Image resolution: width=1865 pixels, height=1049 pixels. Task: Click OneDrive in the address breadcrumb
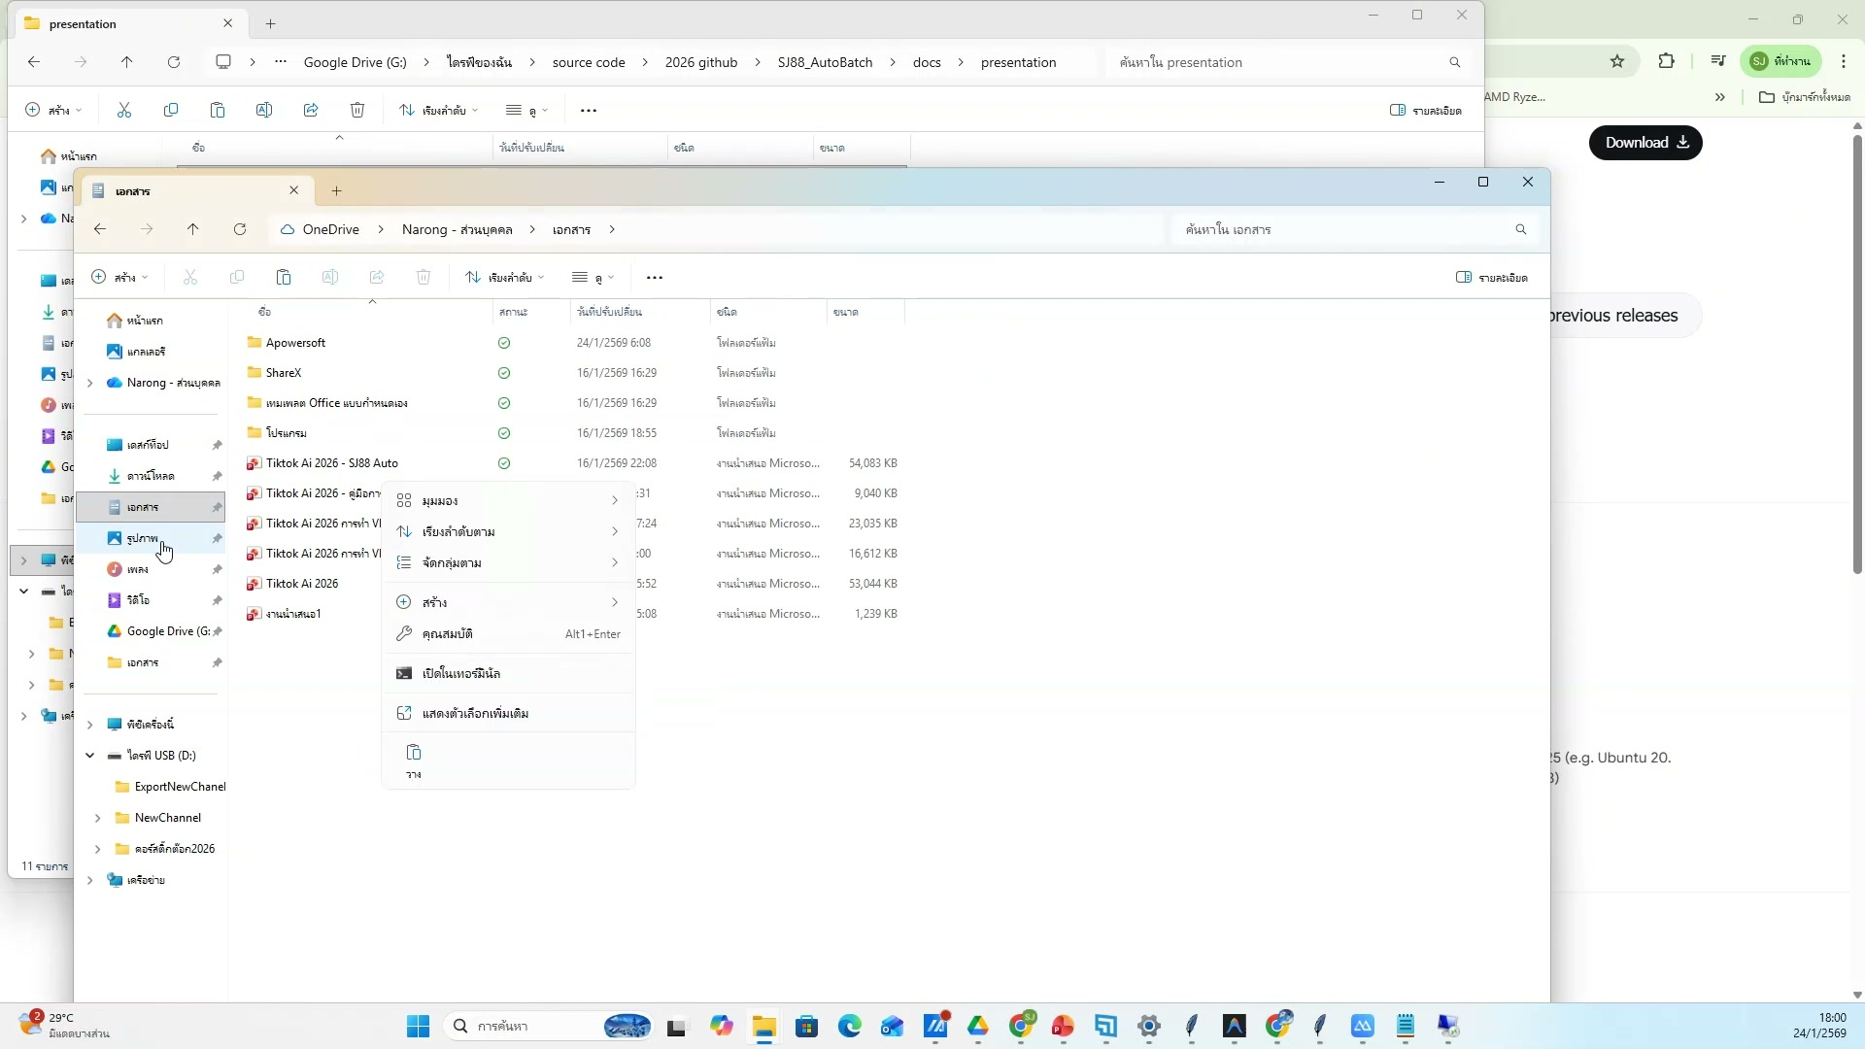pos(329,230)
